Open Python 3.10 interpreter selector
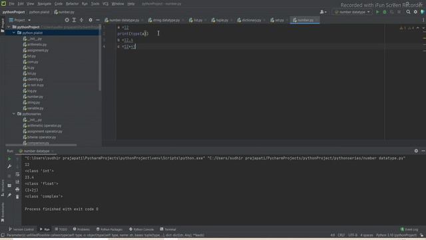Viewport: 426px width, 240px height. point(396,235)
